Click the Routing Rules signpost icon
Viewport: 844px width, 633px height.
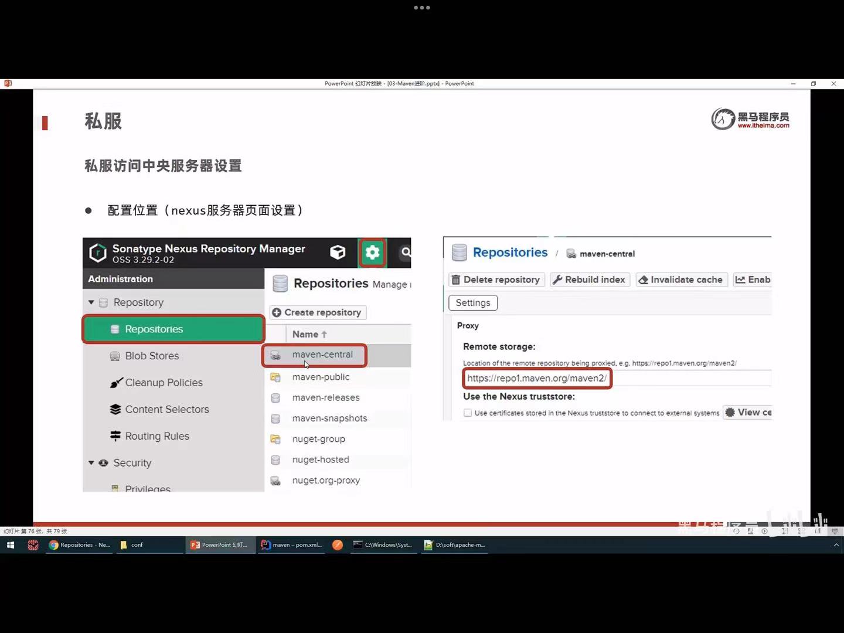[x=115, y=436]
